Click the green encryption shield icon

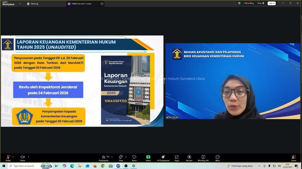[x=239, y=3]
